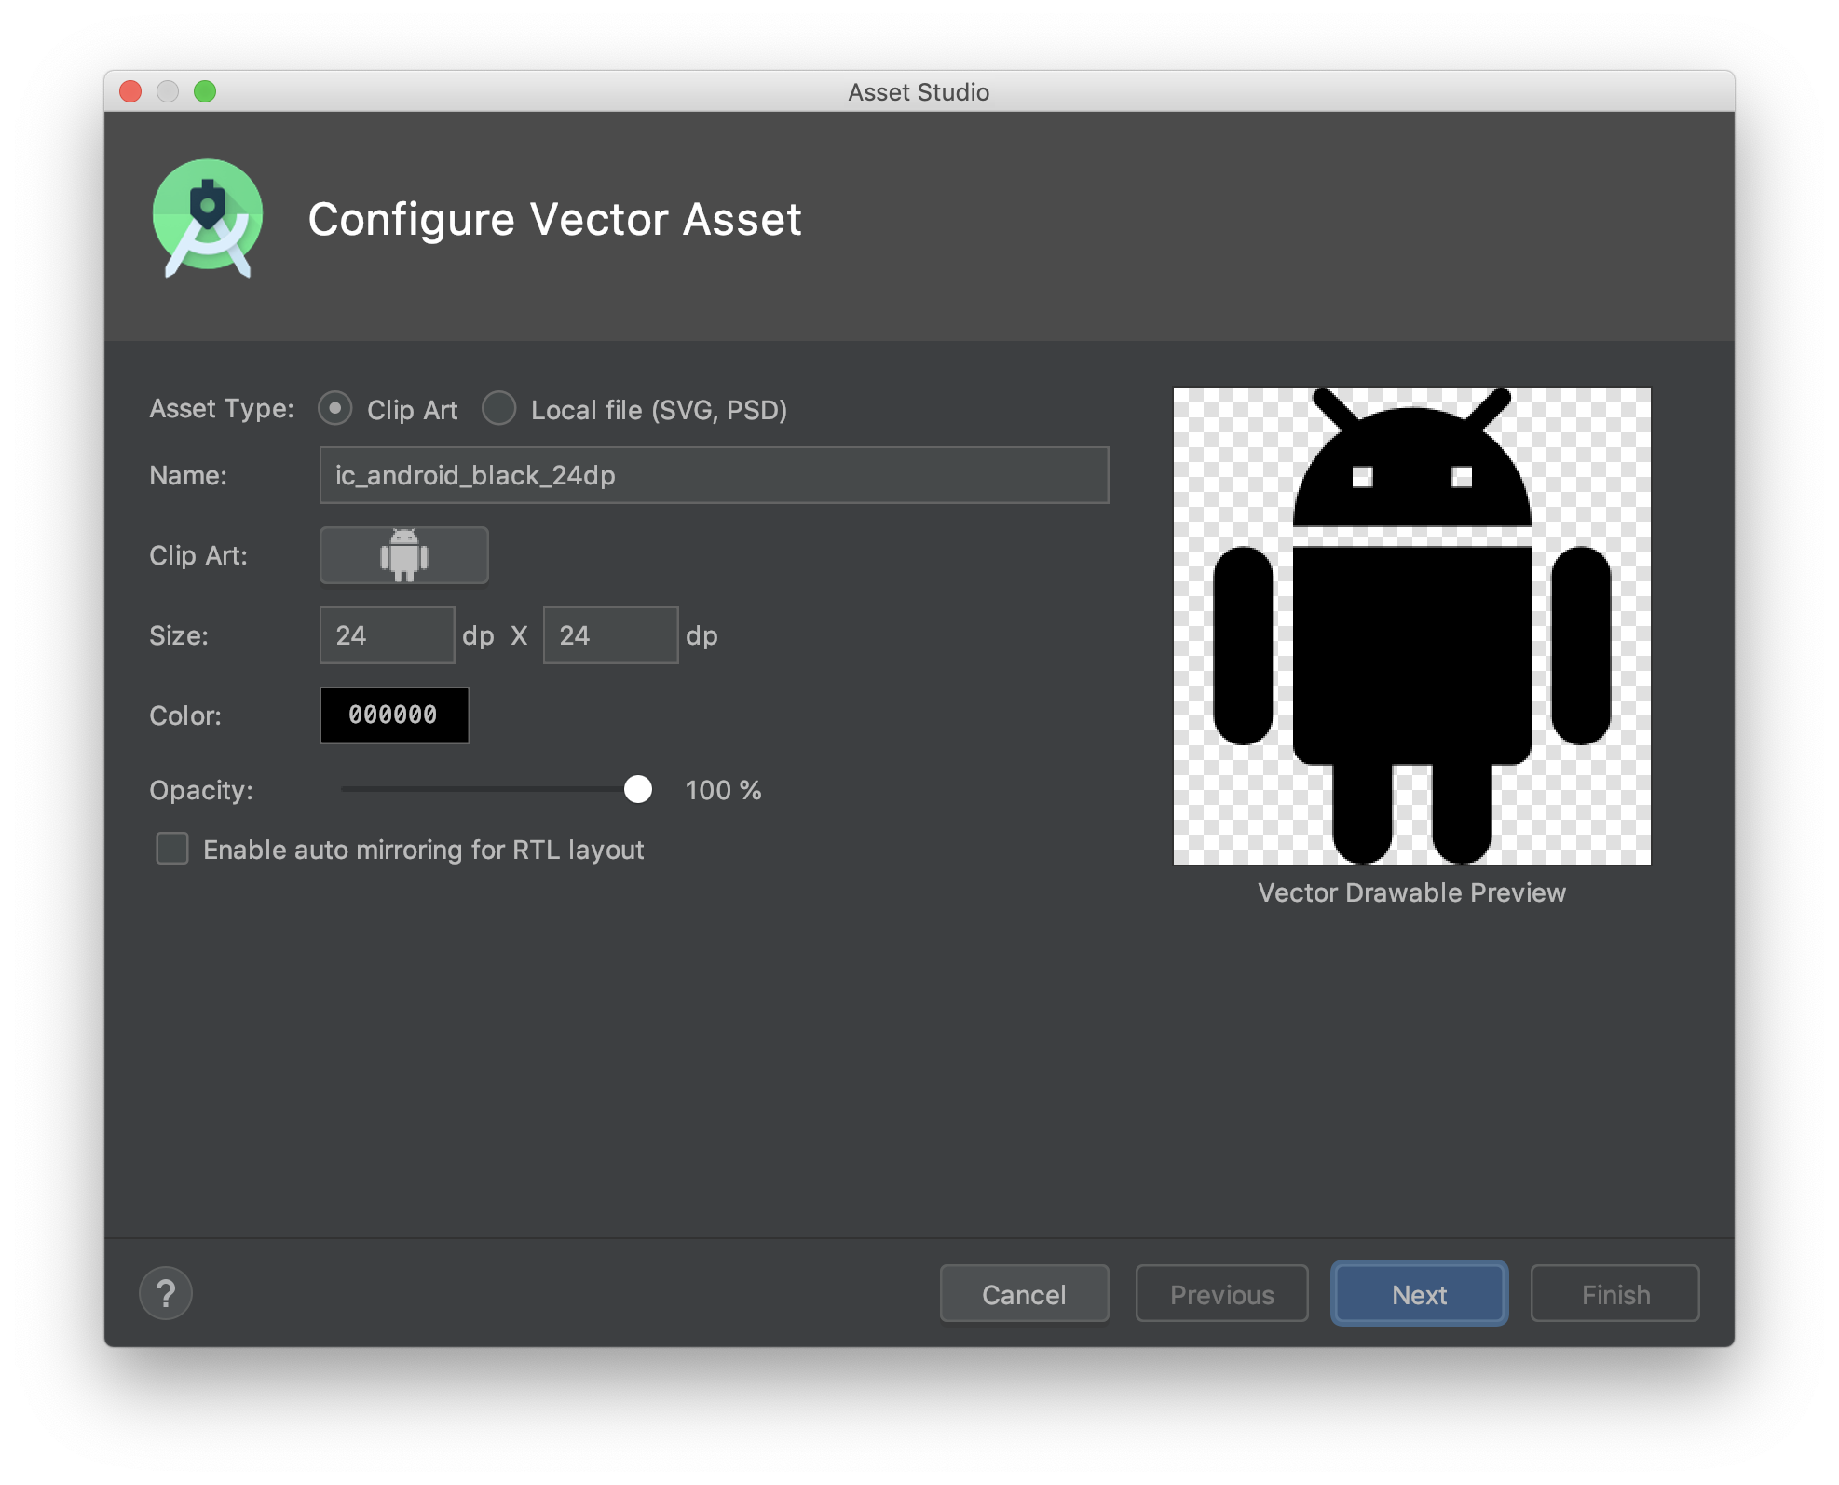Viewport: 1839px width, 1485px height.
Task: Click the gray minimize window button
Action: point(168,91)
